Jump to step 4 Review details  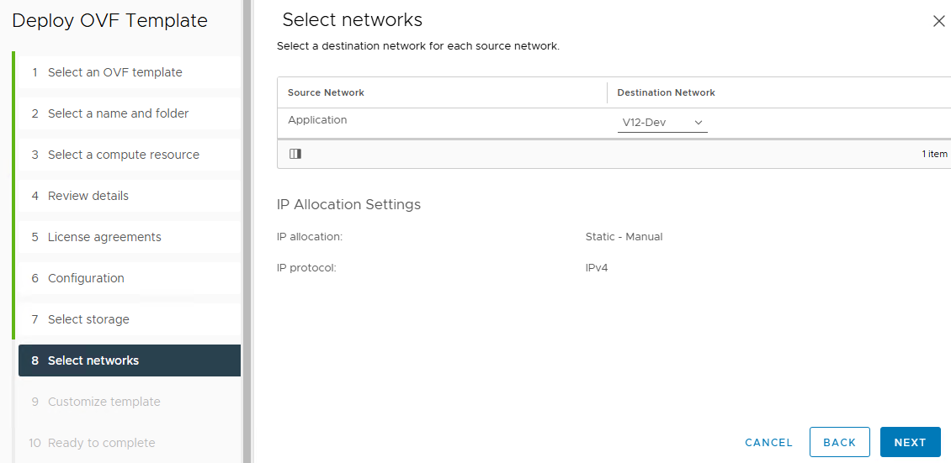(x=88, y=196)
